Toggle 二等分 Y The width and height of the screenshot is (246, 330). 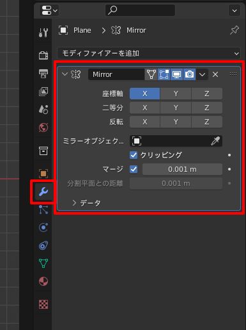click(x=176, y=108)
